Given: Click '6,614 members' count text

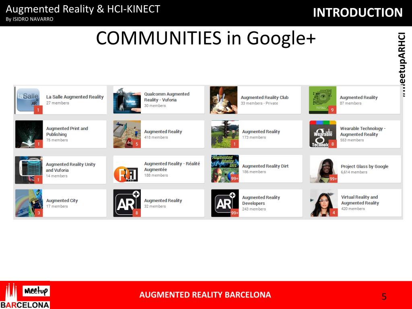Looking at the screenshot, I should tap(354, 172).
